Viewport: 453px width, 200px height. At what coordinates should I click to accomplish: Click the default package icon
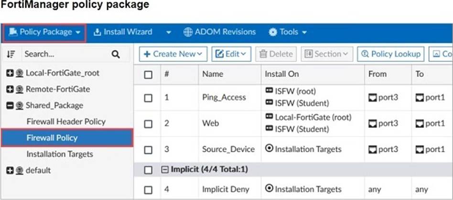coord(20,170)
